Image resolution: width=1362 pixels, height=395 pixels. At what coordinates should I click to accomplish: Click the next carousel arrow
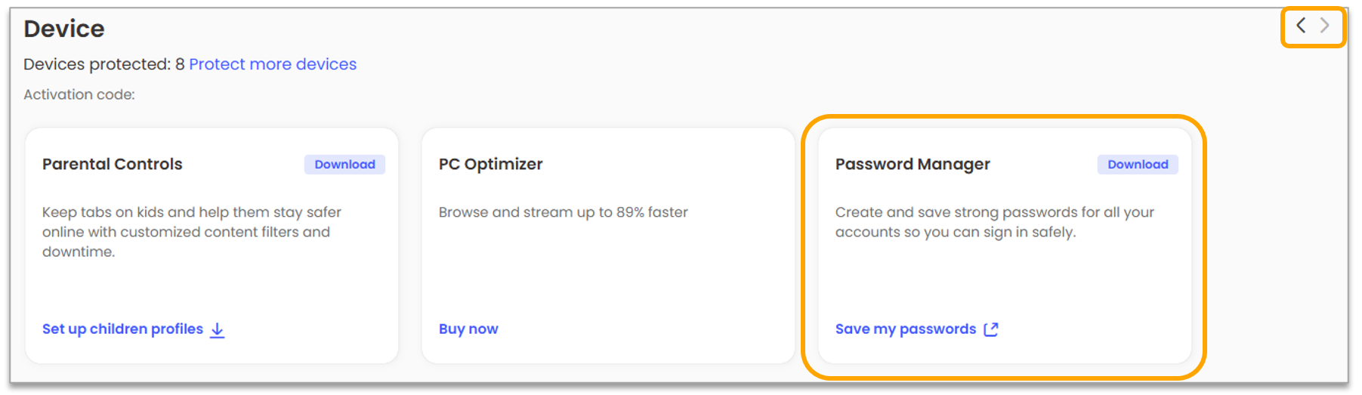click(1325, 26)
